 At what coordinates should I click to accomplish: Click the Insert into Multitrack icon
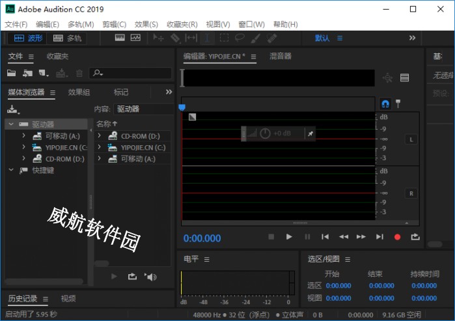[x=62, y=74]
